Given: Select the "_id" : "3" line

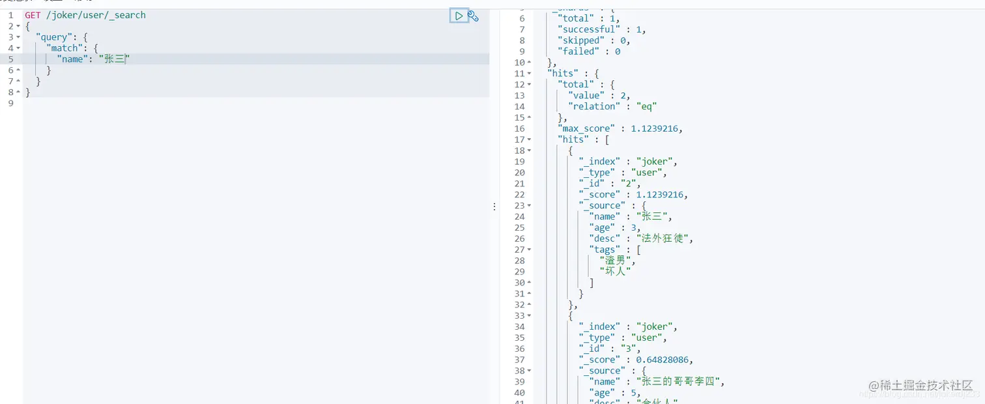Looking at the screenshot, I should (x=610, y=349).
